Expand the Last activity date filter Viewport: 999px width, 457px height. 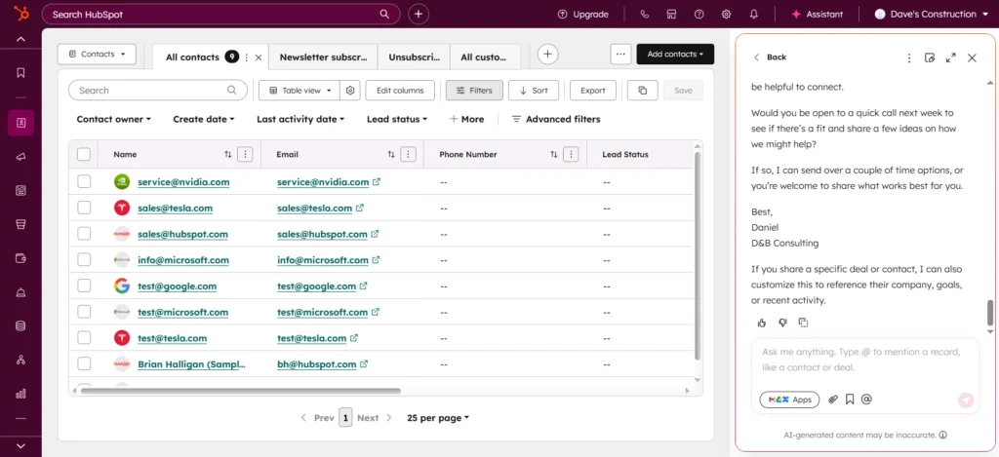[x=300, y=119]
